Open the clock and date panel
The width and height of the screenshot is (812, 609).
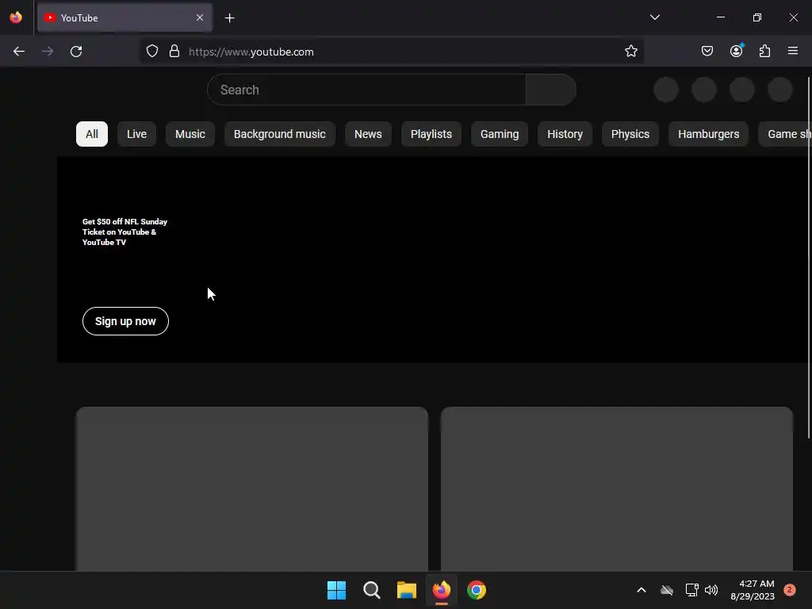tap(753, 590)
